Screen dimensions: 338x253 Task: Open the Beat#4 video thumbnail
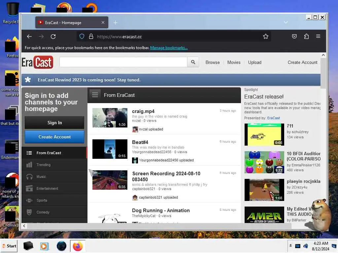(110, 149)
